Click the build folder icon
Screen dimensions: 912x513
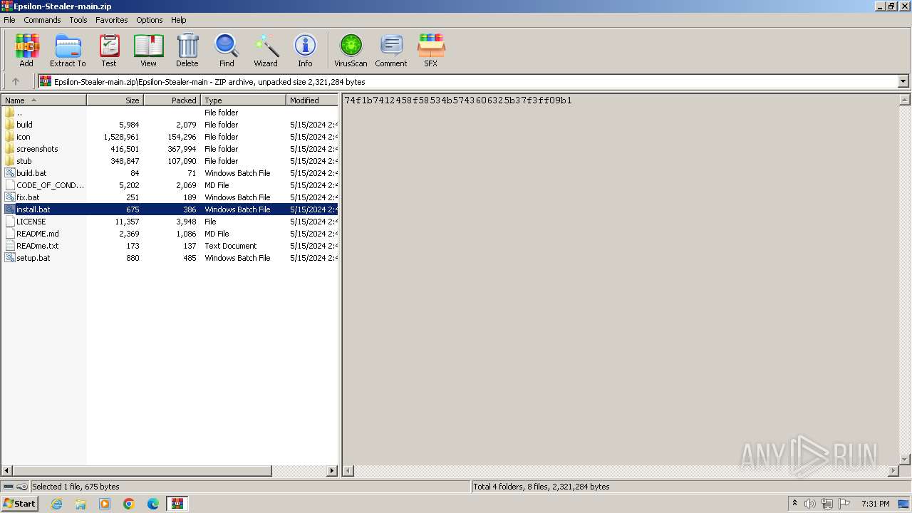[x=9, y=125]
